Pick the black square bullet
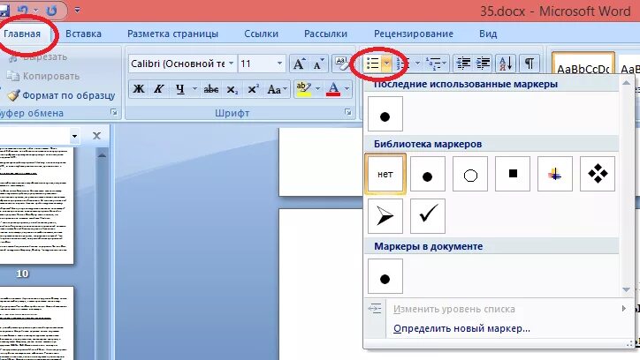This screenshot has height=360, width=640. click(x=513, y=174)
